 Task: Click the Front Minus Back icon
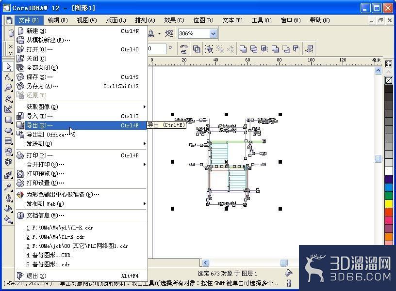pos(286,48)
